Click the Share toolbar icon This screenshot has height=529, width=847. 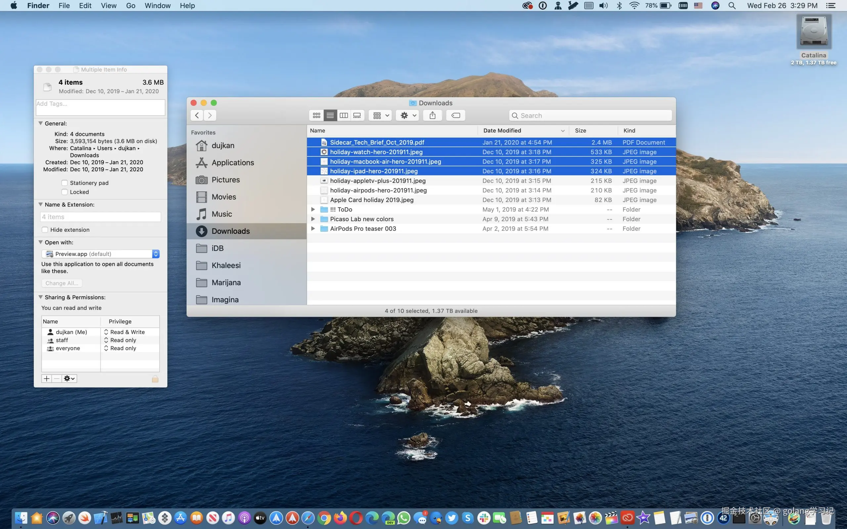(433, 115)
